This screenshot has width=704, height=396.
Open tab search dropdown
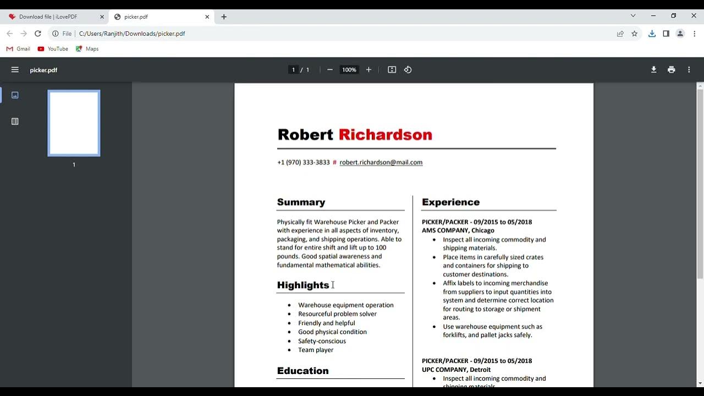pyautogui.click(x=633, y=16)
